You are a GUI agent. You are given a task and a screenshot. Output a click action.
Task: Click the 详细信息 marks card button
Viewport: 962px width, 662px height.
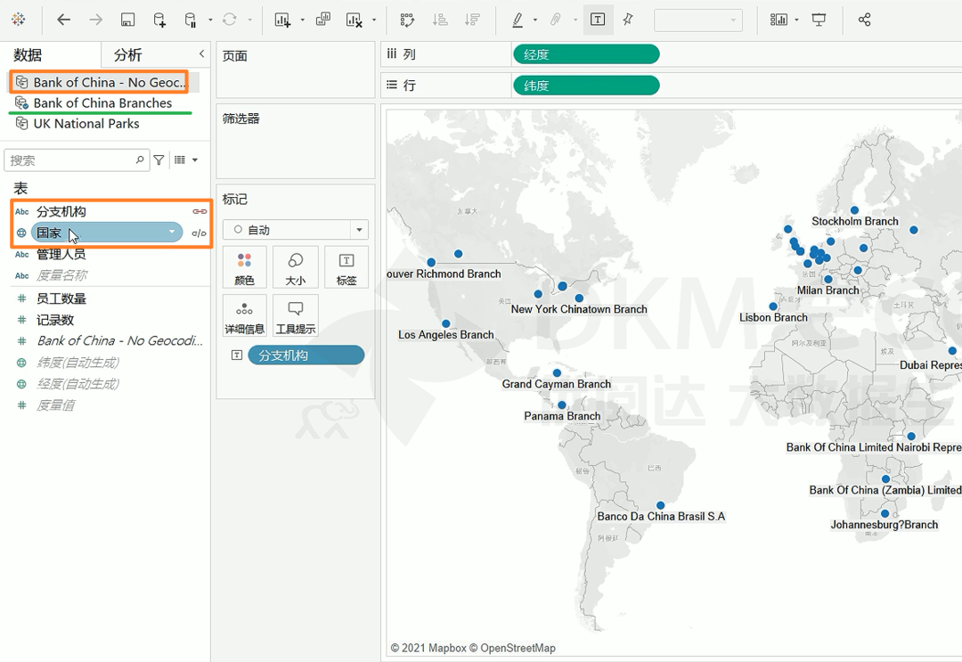pyautogui.click(x=244, y=315)
